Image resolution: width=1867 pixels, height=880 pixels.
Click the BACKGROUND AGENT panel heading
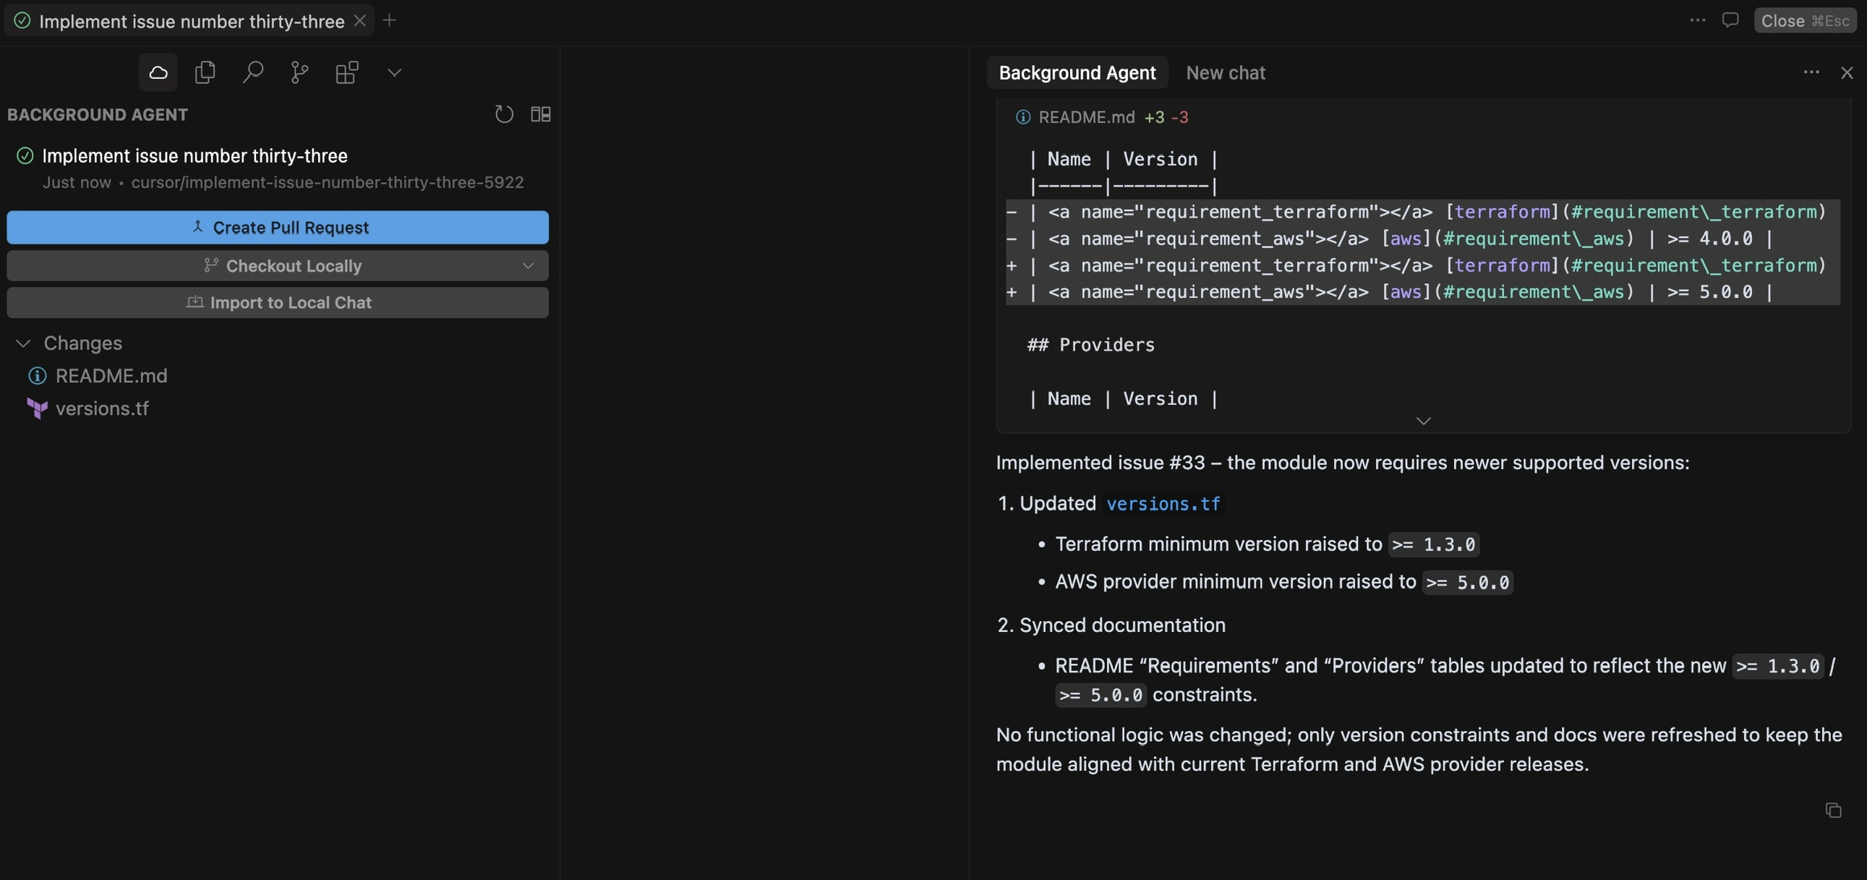click(x=97, y=114)
